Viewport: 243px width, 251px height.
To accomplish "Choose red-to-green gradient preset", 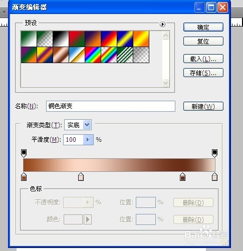I will (x=77, y=39).
